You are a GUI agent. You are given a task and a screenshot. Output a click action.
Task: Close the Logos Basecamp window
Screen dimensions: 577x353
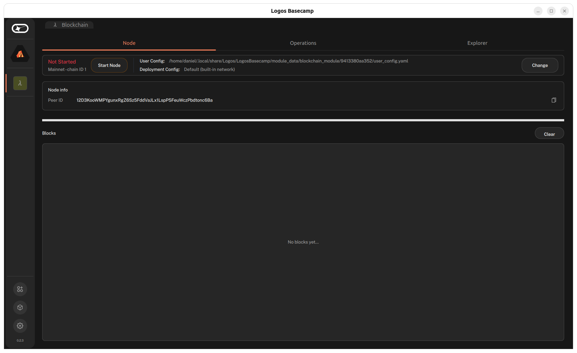coord(565,11)
